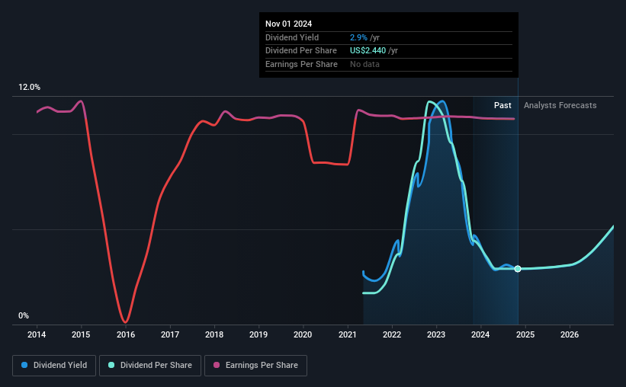Click the 2014 x-axis label
This screenshot has height=387, width=626.
(37, 334)
